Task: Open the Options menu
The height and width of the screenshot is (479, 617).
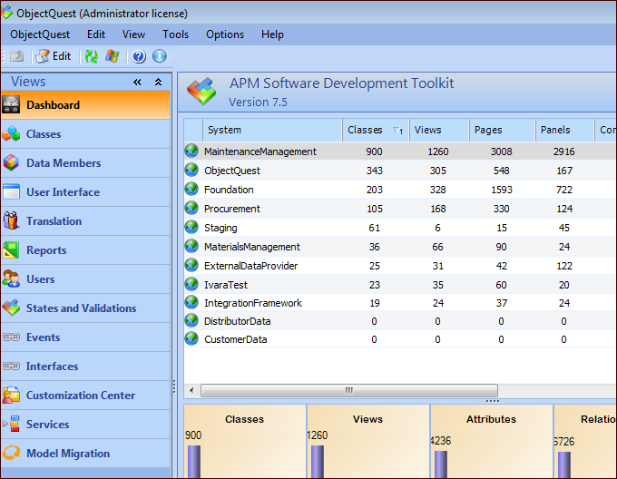Action: pyautogui.click(x=225, y=34)
